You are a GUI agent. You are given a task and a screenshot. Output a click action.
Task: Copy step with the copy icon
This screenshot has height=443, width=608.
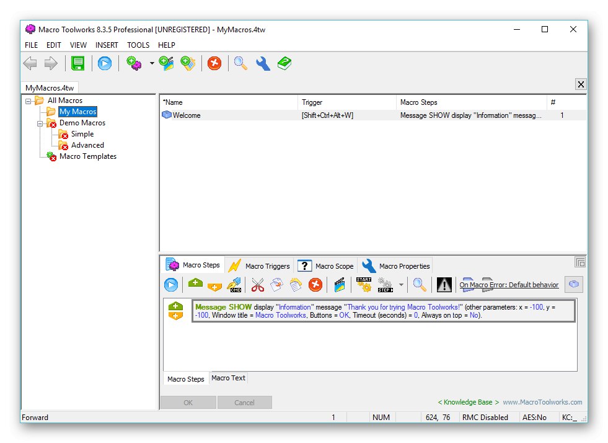[x=276, y=285]
